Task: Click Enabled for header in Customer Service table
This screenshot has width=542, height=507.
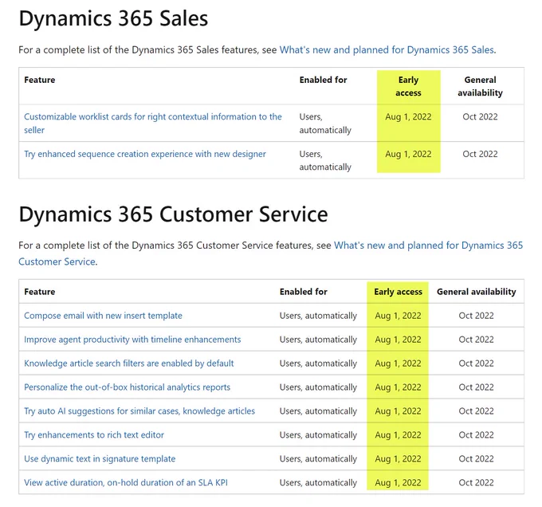Action: tap(304, 292)
